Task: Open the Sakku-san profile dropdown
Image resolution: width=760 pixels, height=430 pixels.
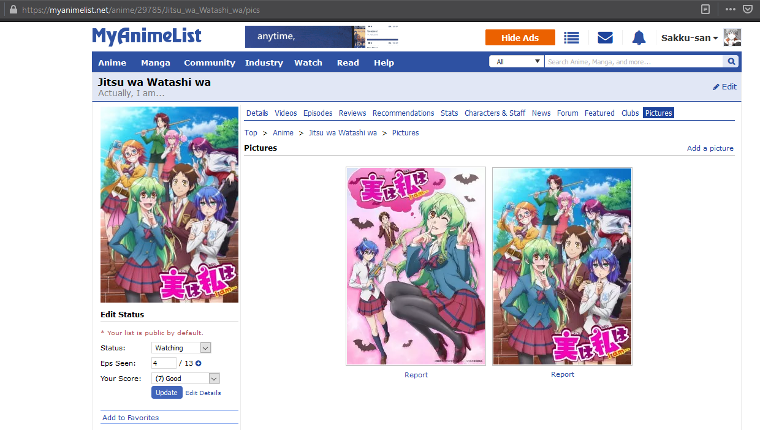Action: pyautogui.click(x=690, y=38)
